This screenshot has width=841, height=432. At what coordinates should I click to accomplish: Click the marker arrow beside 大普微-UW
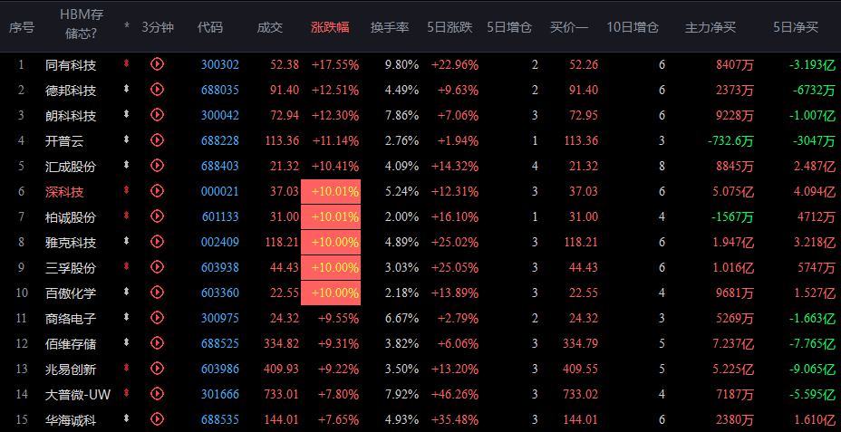(127, 393)
